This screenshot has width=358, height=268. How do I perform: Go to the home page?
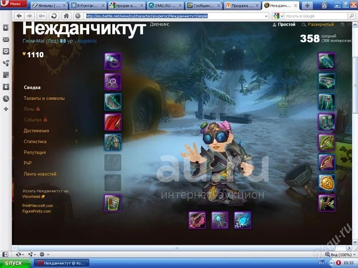[x=66, y=16]
